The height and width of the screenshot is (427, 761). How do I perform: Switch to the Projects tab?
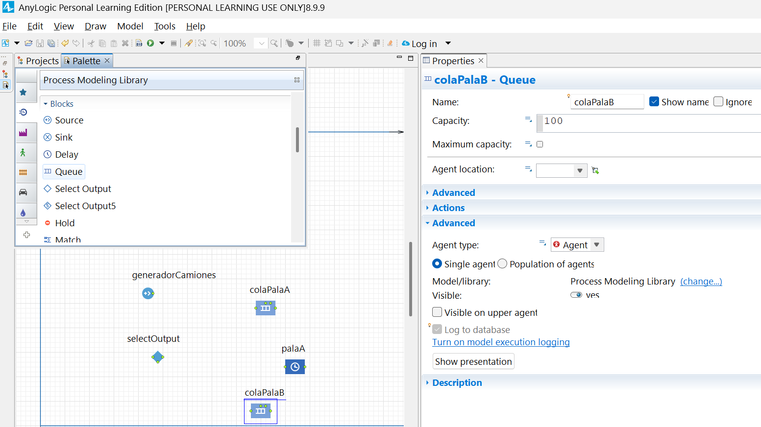pos(38,61)
